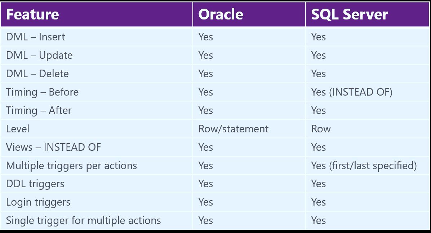Image resolution: width=431 pixels, height=233 pixels.
Task: Select the DML – Insert row label
Action: click(x=97, y=37)
